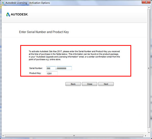Close the Autodesk Licensing window with the red X
This screenshot has height=139, width=152.
pos(146,2)
